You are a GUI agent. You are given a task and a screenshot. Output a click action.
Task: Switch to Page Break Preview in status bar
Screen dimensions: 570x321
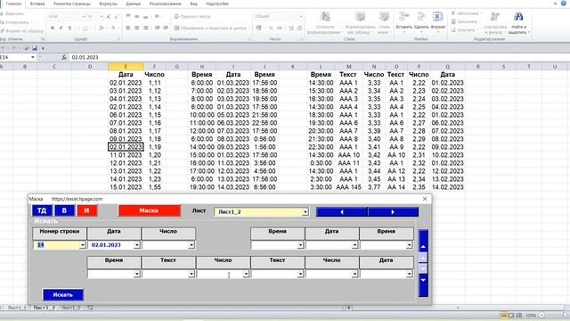tap(518, 315)
